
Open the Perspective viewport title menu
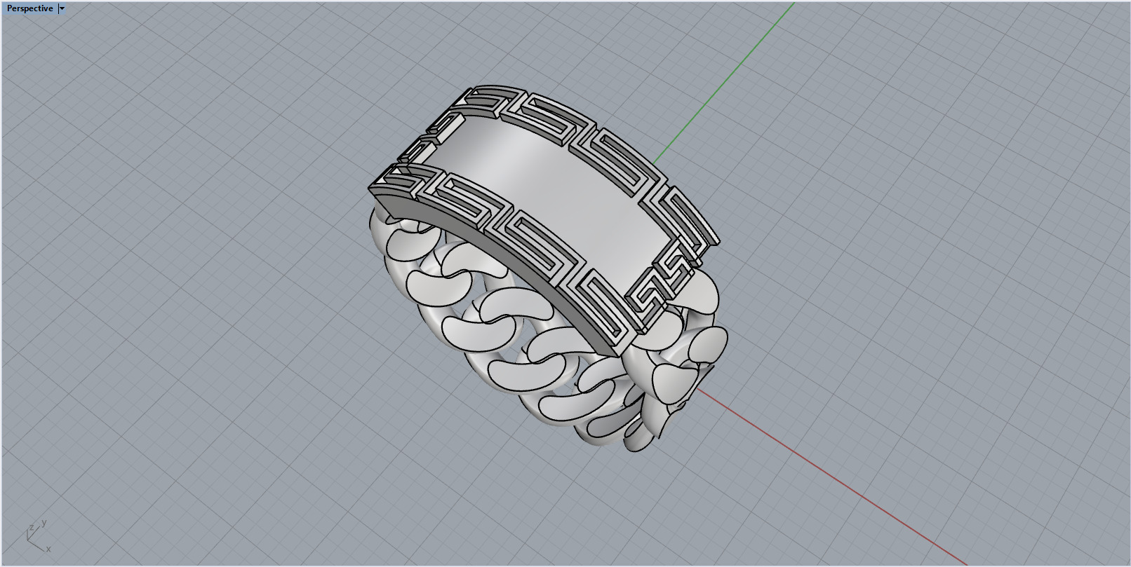(29, 8)
